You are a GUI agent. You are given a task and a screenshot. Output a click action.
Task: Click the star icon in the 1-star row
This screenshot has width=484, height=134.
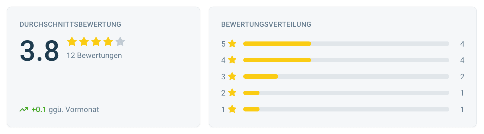(x=232, y=109)
